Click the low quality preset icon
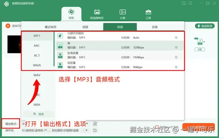Image resolution: width=219 pixels, height=138 pixels. pos(60,65)
